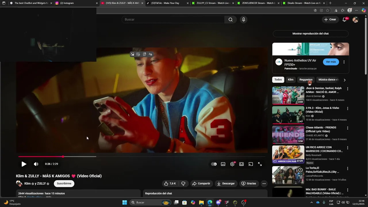This screenshot has width=368, height=207.
Task: Open Edge favorites list icon
Action: (x=343, y=10)
